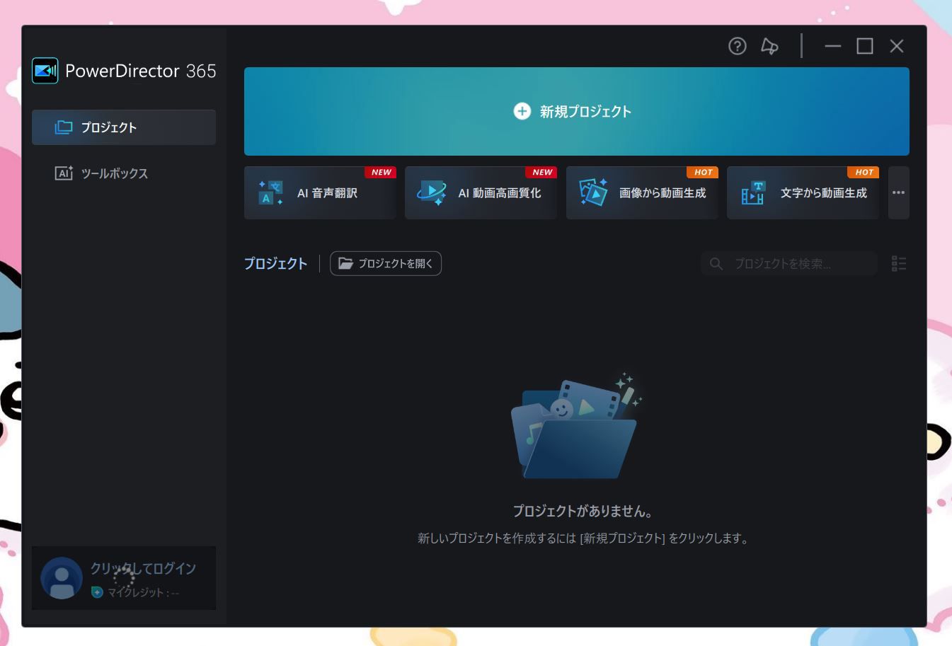The image size is (952, 646).
Task: Click the NEW badge on AI 音声翻訳
Action: coord(381,172)
